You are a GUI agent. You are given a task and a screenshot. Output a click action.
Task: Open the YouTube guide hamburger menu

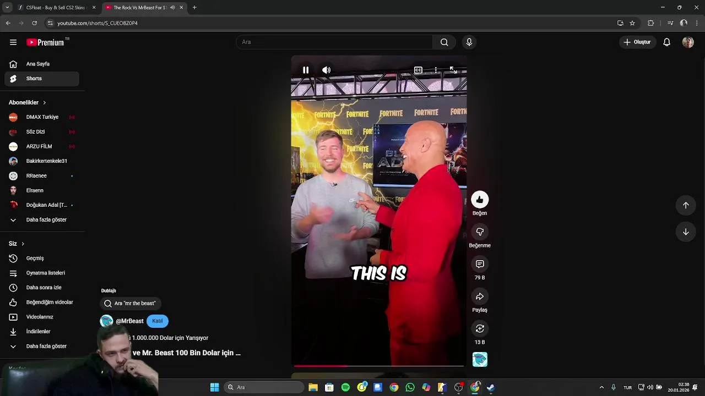pos(13,42)
